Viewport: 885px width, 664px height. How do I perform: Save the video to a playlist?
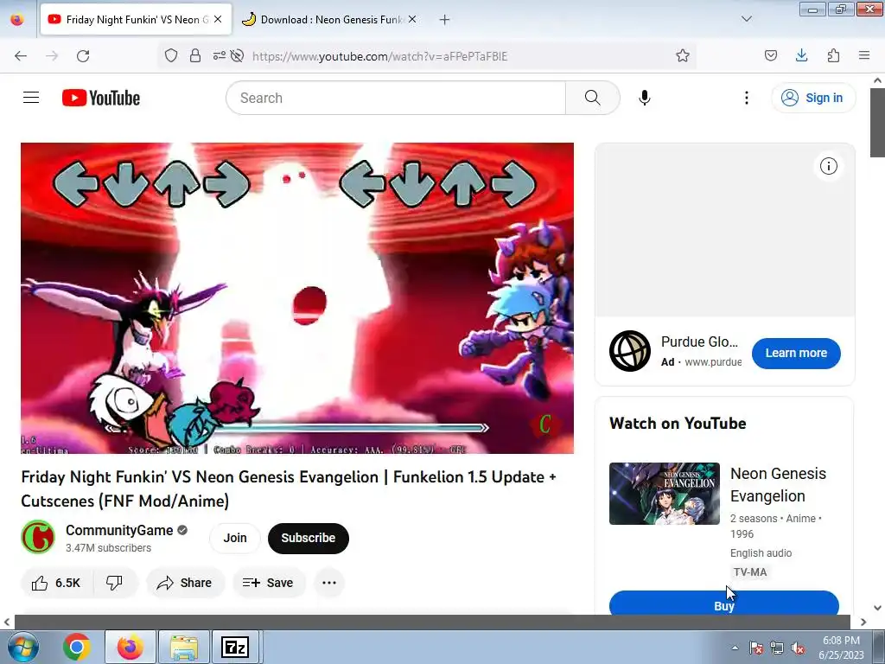coord(269,583)
